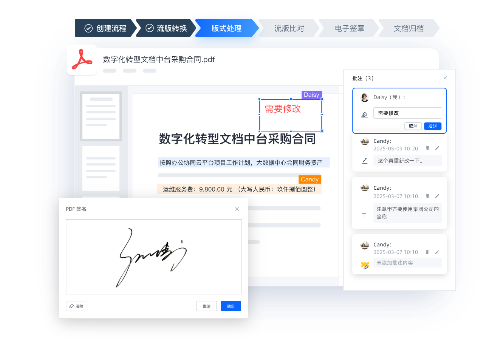Image resolution: width=489 pixels, height=345 pixels.
Task: Select the 文档归档 step
Action: (409, 28)
